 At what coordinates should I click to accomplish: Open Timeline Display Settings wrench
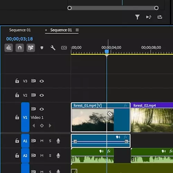(x=53, y=48)
